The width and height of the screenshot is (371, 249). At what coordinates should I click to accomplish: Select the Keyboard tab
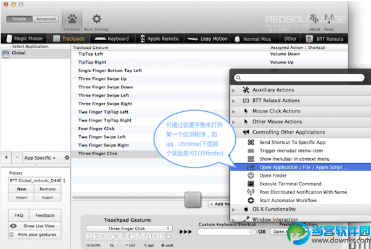[112, 39]
